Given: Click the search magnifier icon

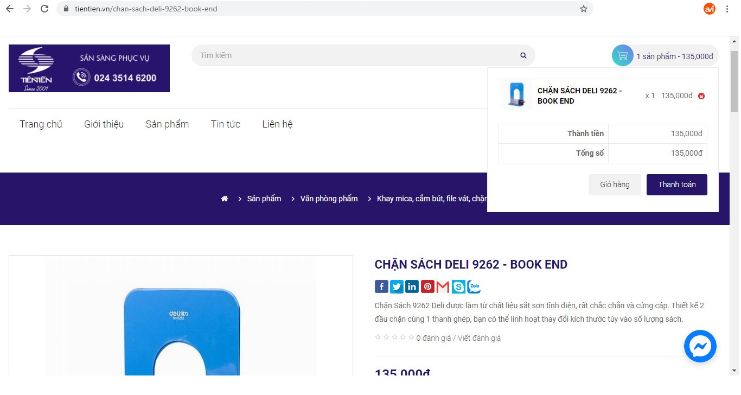Looking at the screenshot, I should coord(523,55).
